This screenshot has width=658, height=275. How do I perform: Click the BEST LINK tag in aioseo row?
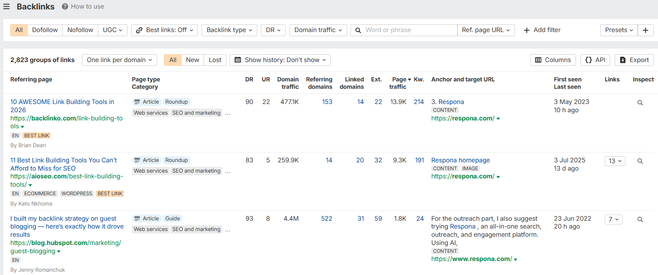click(110, 194)
